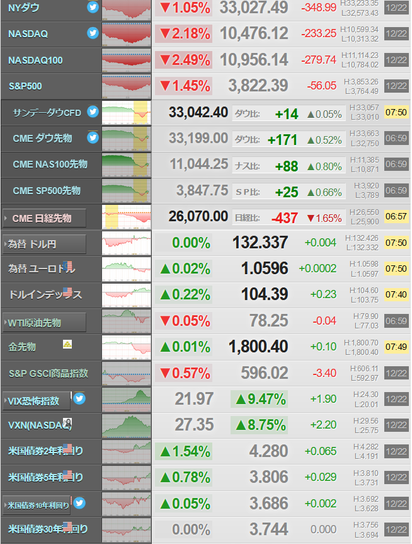The width and height of the screenshot is (412, 544).
Task: Click the 金先物 price 1,800.40
Action: pos(258,347)
